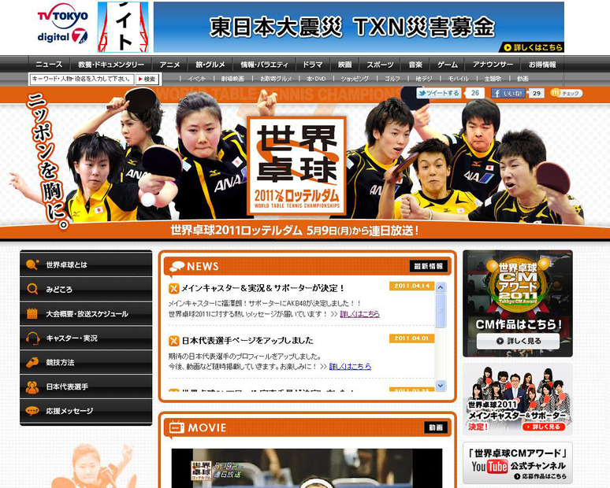Image resolution: width=610 pixels, height=488 pixels.
Task: Open the YouTube 公式チャンネル banner
Action: [x=518, y=463]
